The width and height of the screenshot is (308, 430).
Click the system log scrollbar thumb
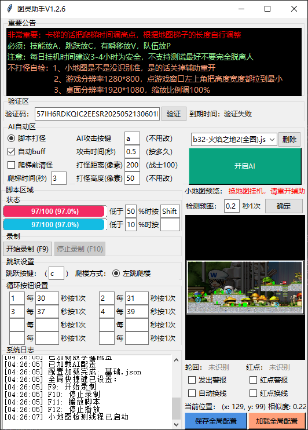[x=176, y=408]
